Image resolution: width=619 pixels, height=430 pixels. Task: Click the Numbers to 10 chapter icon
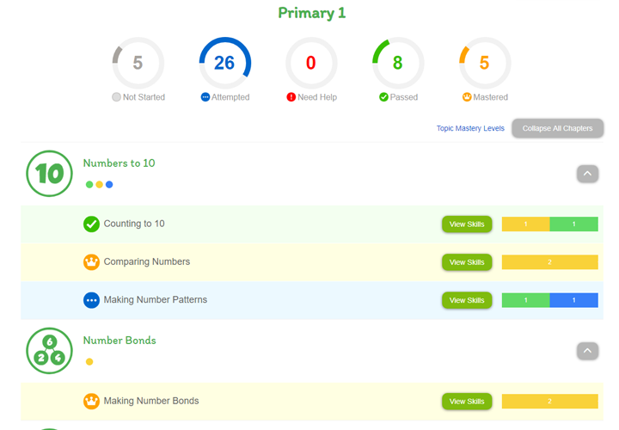tap(49, 174)
